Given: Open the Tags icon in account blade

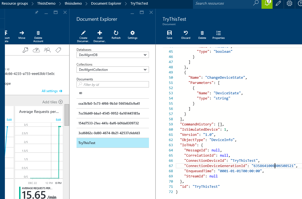Looking at the screenshot, I should [x=58, y=50].
